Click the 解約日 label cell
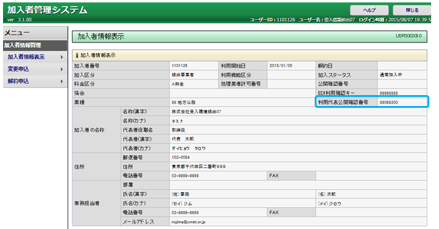This screenshot has height=229, width=439. [x=347, y=65]
